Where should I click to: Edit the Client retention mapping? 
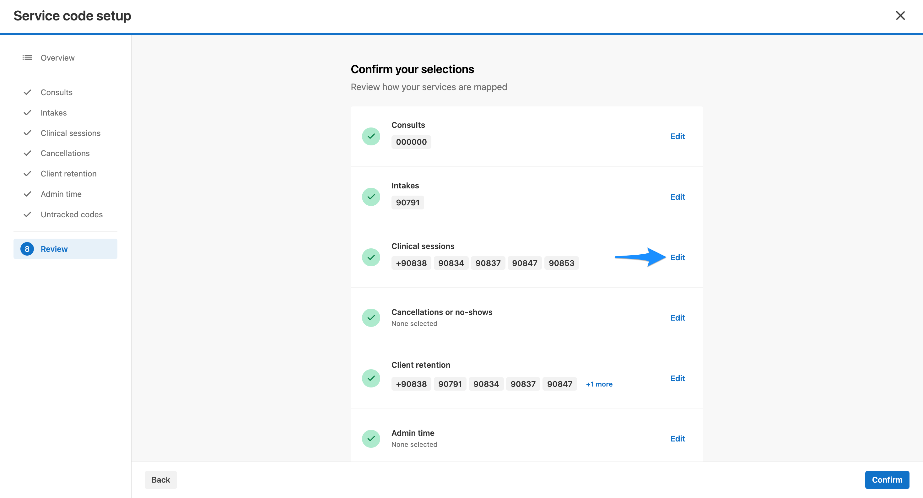point(677,378)
